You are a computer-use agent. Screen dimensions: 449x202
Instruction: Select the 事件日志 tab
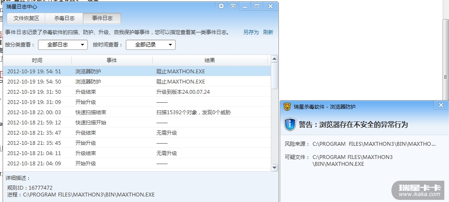point(102,18)
